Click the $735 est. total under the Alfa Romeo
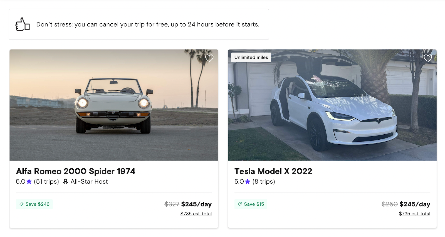Viewport: 445px width, 237px height. [x=196, y=214]
